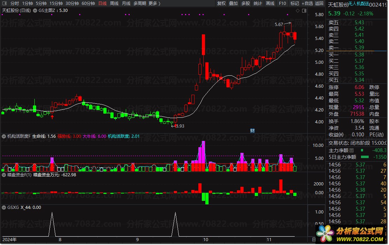Open the 多周期 multi-period view

tap(139, 4)
